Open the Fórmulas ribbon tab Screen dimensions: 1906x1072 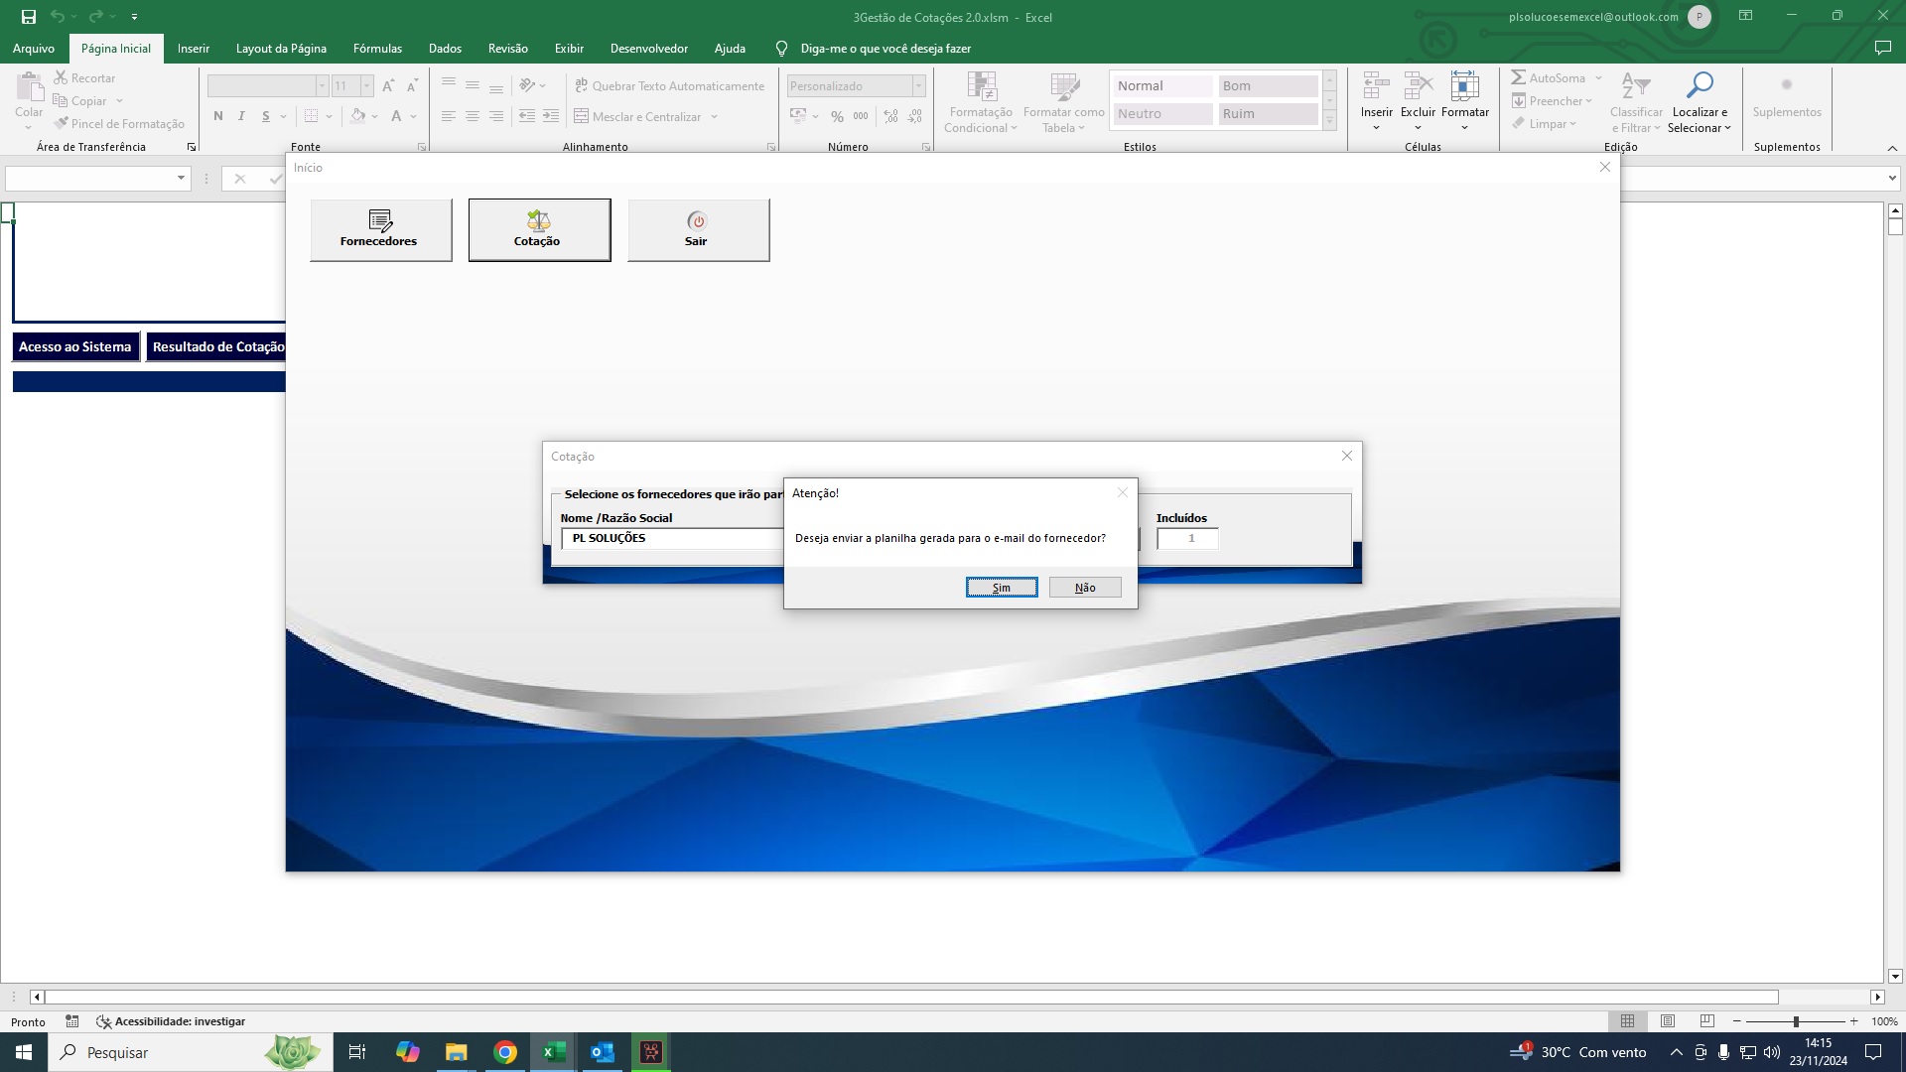click(377, 48)
